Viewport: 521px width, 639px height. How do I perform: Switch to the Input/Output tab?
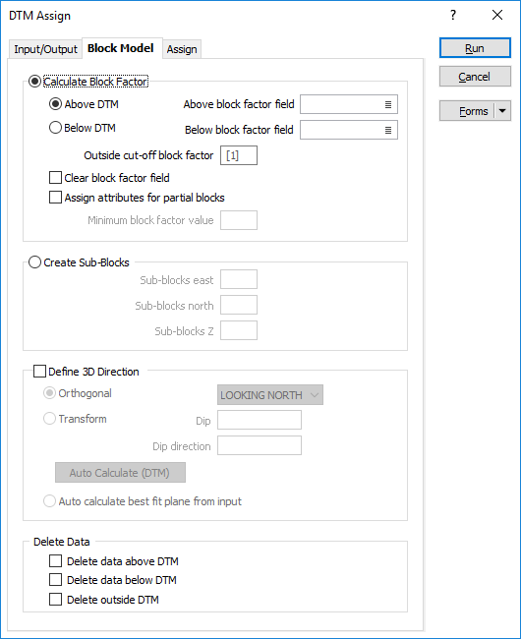point(45,49)
